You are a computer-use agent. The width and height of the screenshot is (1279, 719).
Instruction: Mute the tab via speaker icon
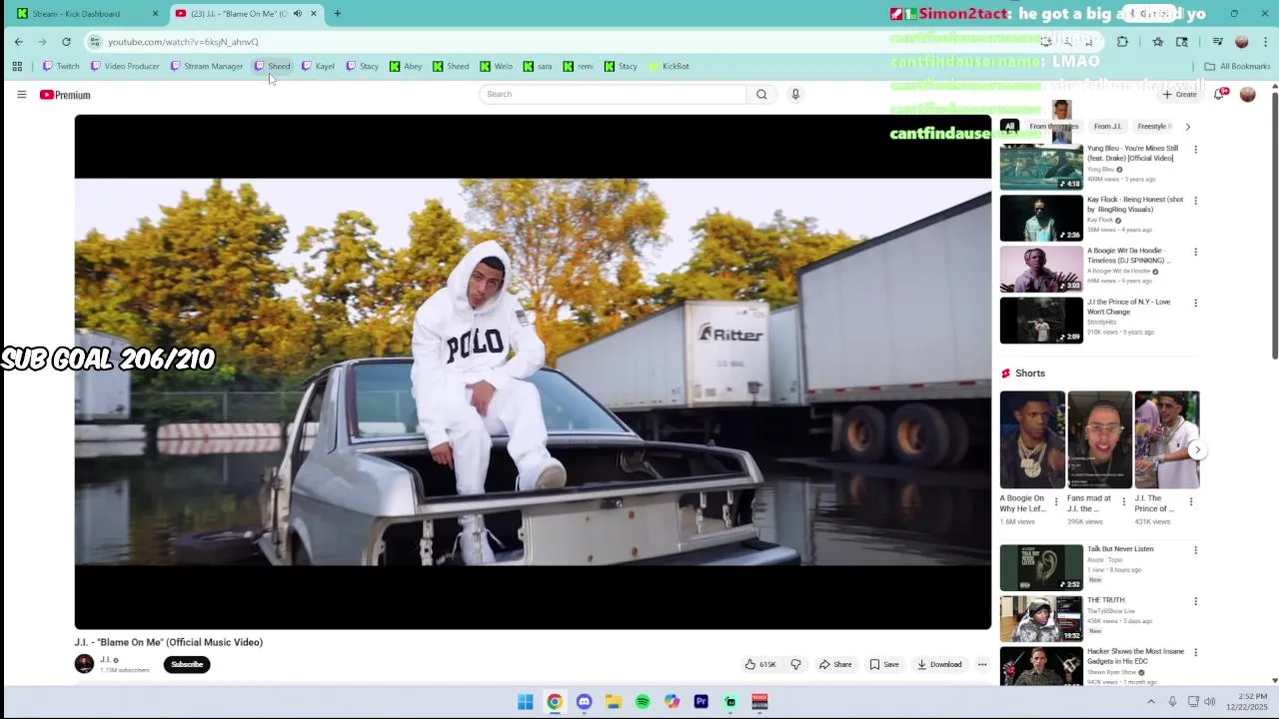(x=297, y=14)
